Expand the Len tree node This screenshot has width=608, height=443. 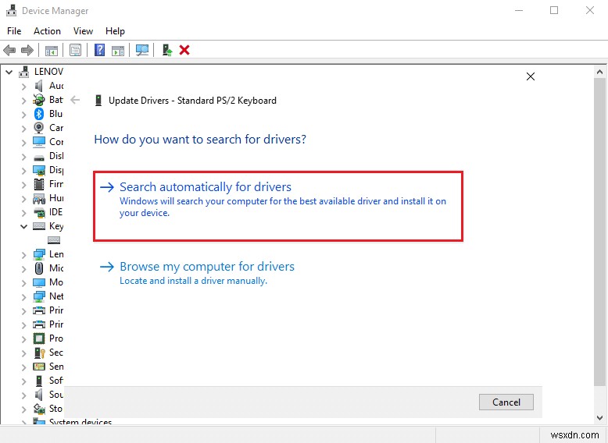click(23, 254)
